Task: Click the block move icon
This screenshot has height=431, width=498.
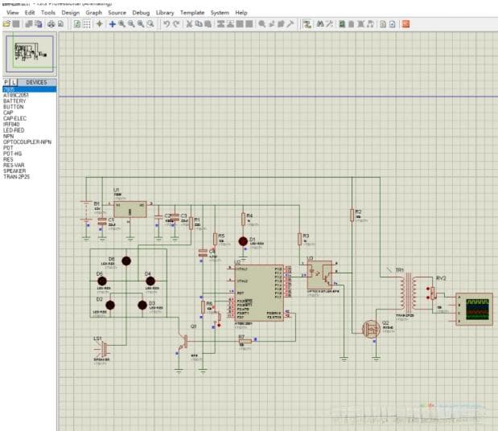Action: (x=230, y=24)
